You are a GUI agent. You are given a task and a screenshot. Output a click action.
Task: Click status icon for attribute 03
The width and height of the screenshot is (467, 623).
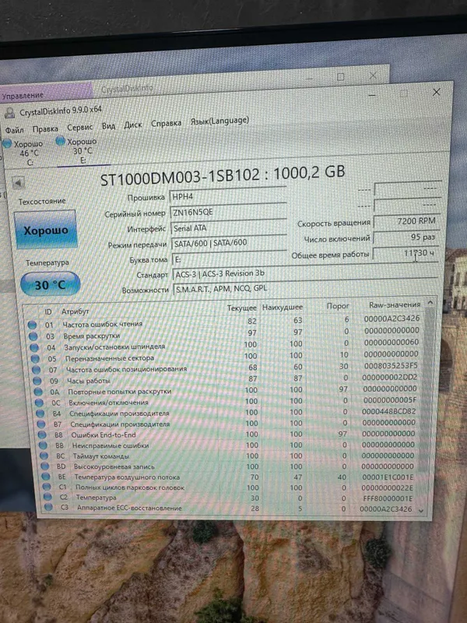[x=33, y=336]
